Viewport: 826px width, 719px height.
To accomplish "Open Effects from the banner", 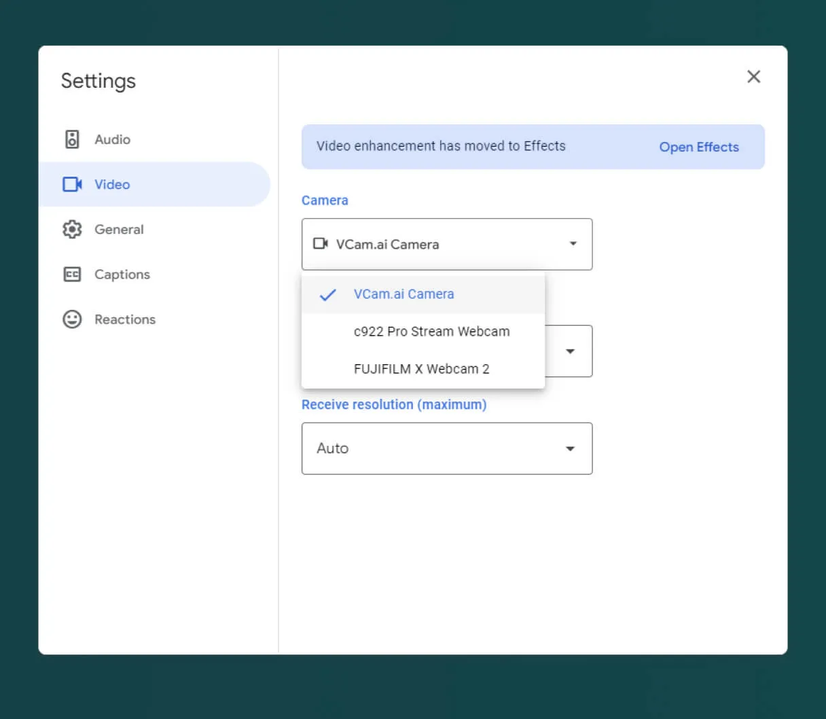I will point(698,147).
